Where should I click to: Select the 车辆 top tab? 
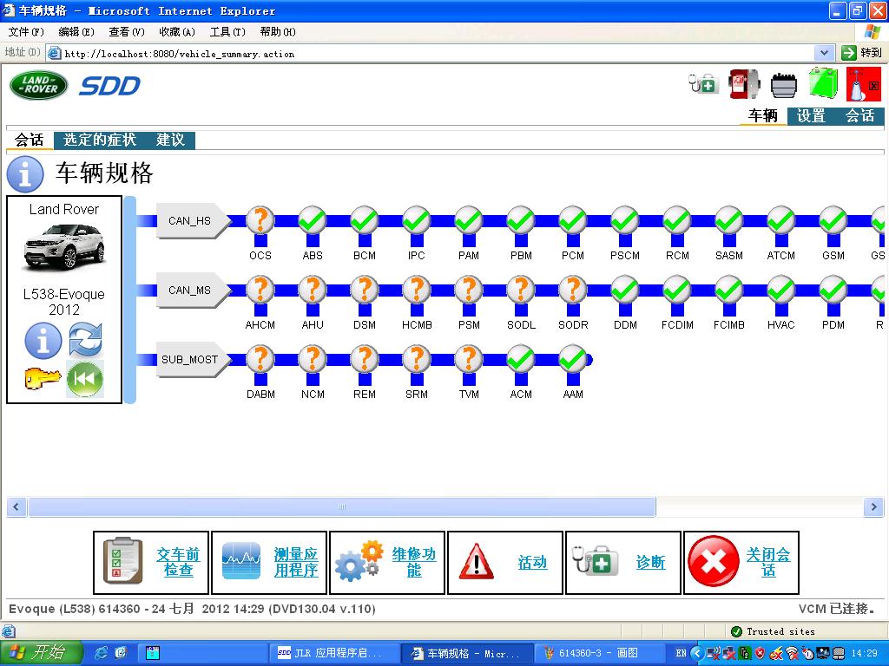coord(762,116)
